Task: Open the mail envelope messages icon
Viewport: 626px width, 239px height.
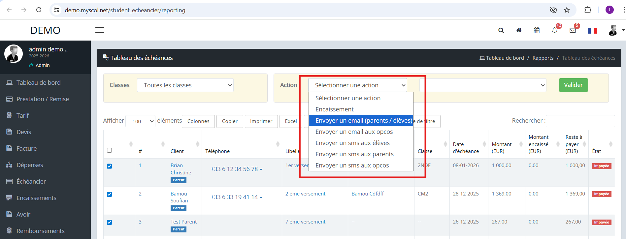Action: 573,30
